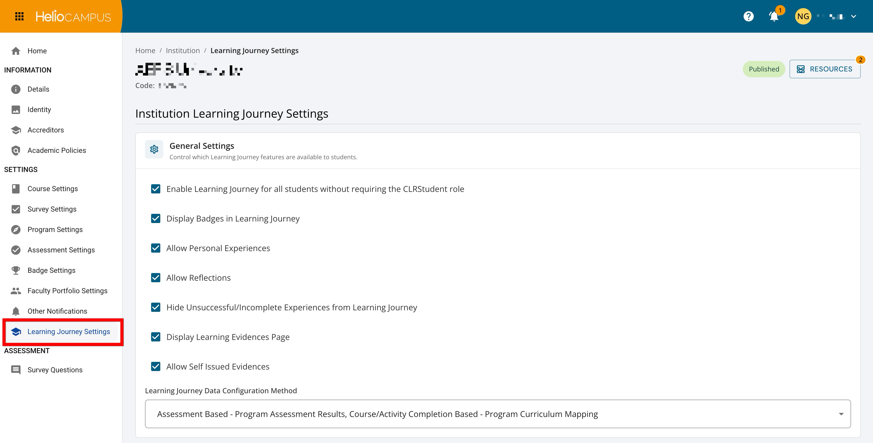The width and height of the screenshot is (873, 443).
Task: Toggle Display Learning Evidences Page
Action: [x=155, y=337]
